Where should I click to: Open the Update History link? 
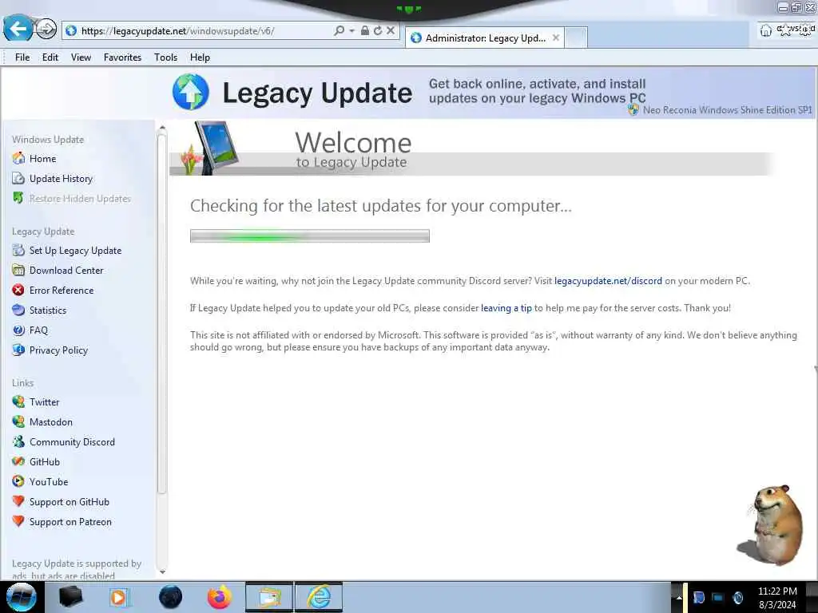61,178
